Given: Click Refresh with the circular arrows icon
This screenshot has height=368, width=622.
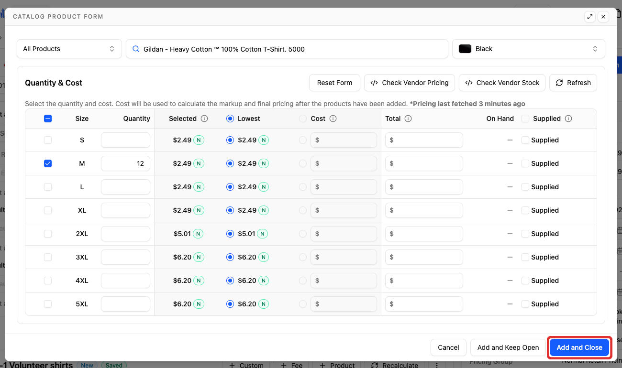Looking at the screenshot, I should pos(573,83).
